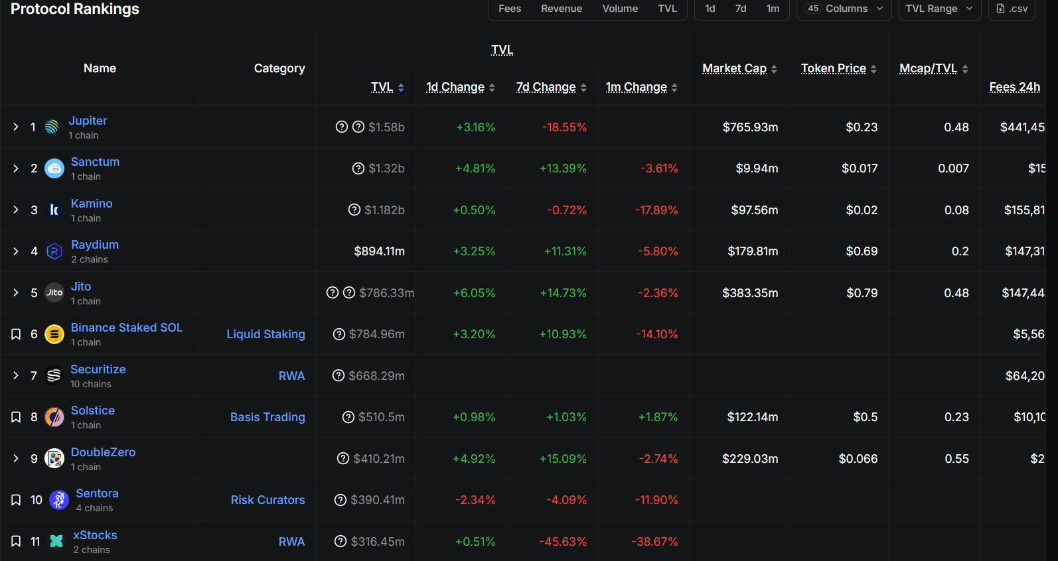Open the xStocks protocol link

95,535
